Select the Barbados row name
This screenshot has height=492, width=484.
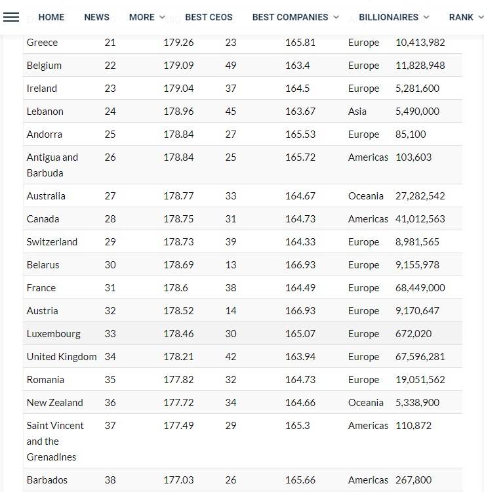point(47,480)
